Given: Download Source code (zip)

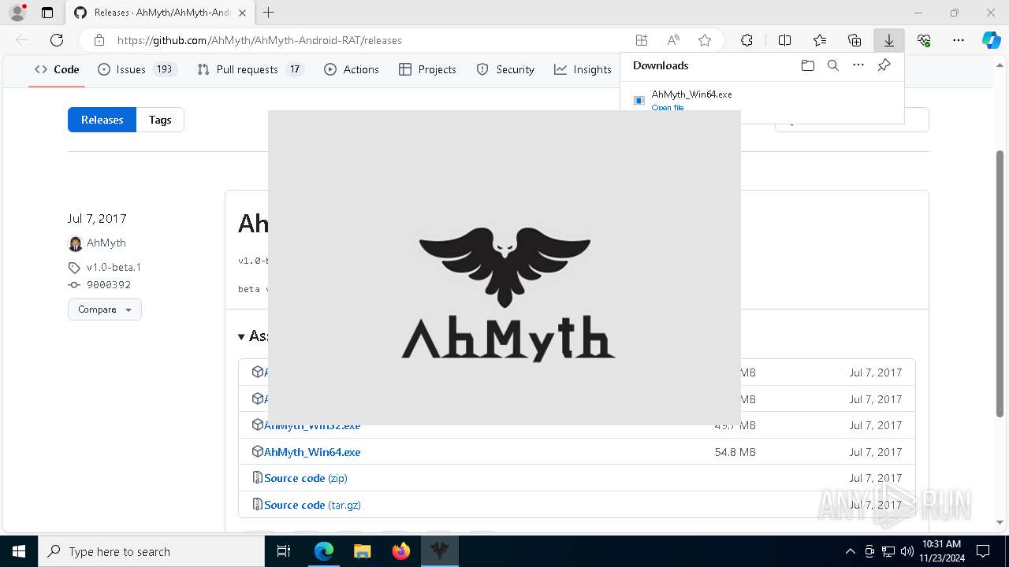Looking at the screenshot, I should tap(306, 478).
